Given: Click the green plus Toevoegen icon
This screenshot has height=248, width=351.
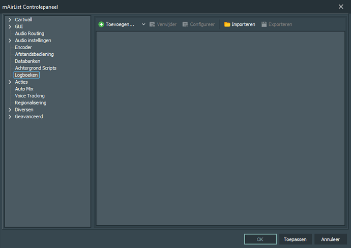Looking at the screenshot, I should (x=101, y=24).
